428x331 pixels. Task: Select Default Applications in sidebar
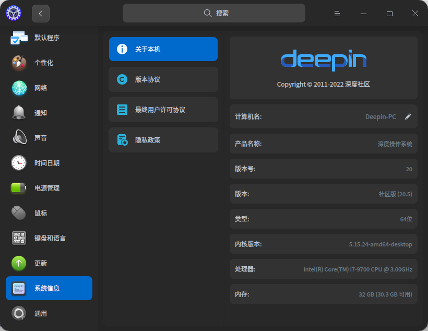pos(47,38)
